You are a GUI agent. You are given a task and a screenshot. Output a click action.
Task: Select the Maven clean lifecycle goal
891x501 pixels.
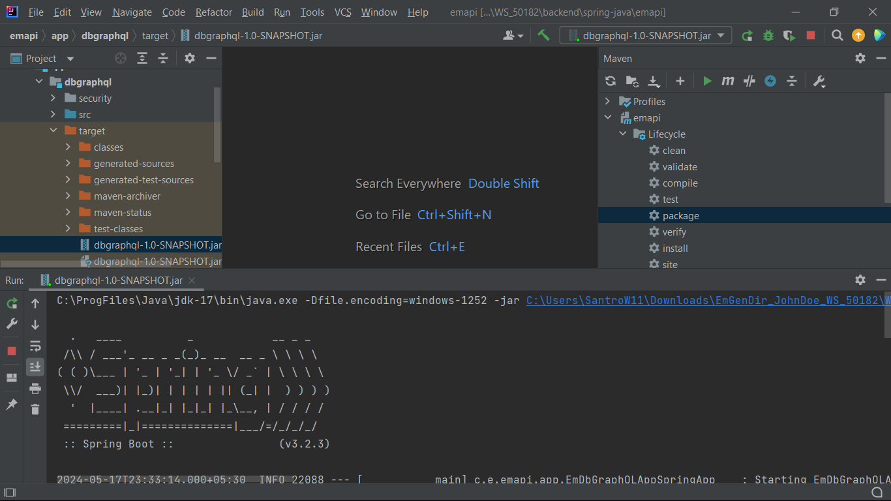(x=674, y=150)
